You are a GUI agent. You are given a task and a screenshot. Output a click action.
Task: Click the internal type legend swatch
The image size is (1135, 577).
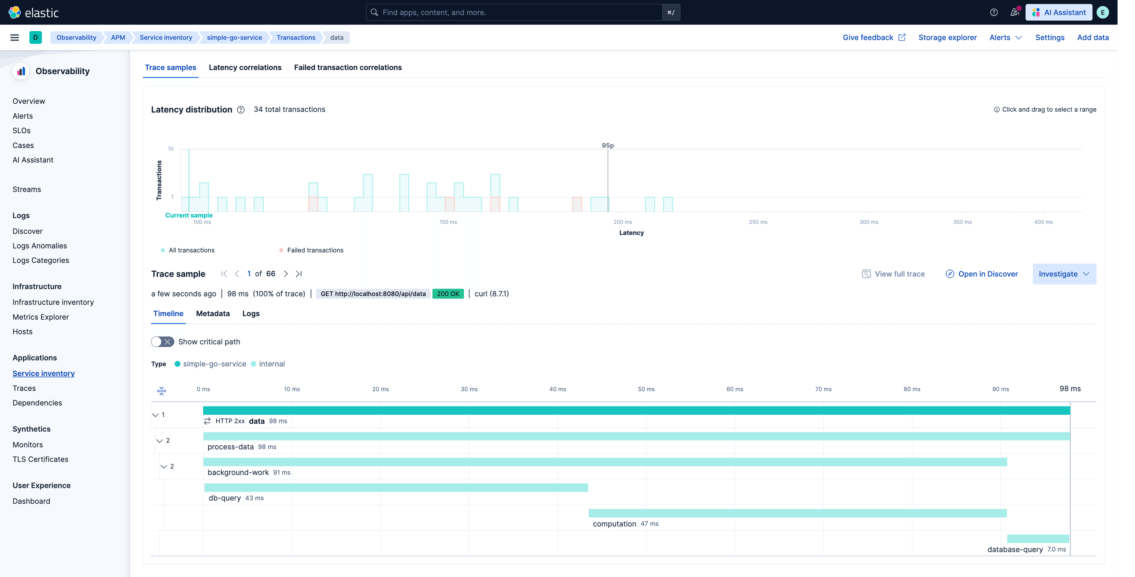point(253,364)
